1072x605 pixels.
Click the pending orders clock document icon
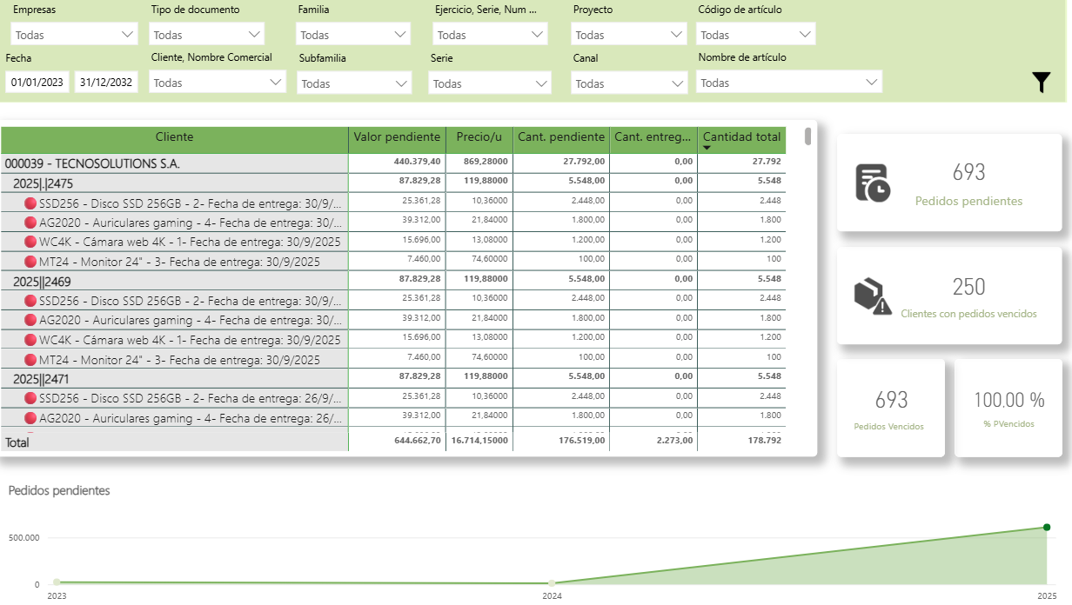pos(872,183)
